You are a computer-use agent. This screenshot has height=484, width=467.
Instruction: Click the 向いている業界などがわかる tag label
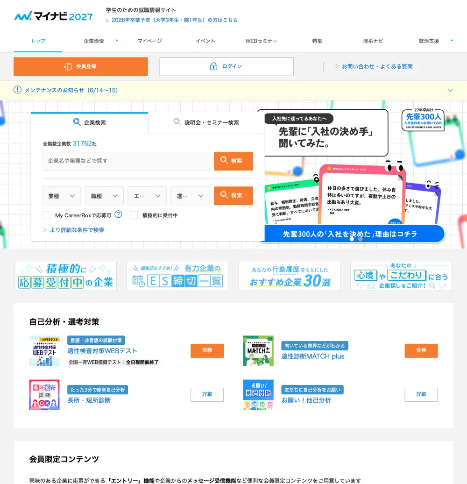[315, 346]
